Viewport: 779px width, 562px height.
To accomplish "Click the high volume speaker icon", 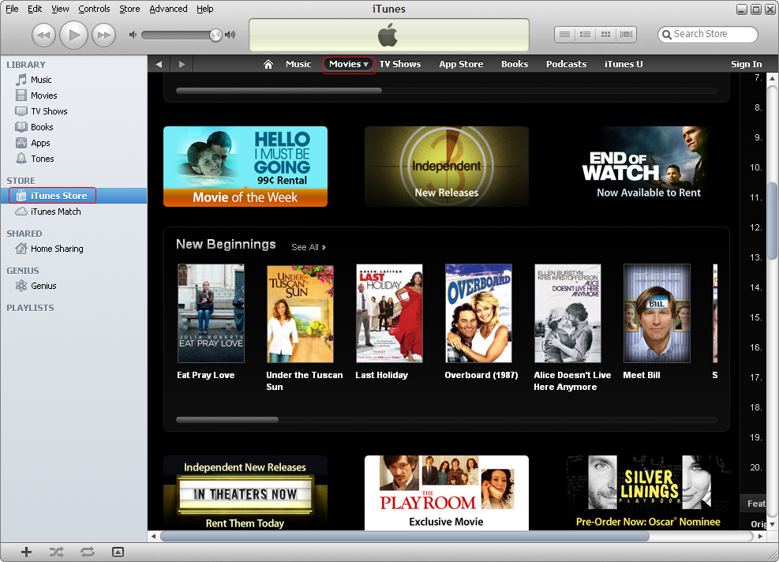I will [230, 35].
